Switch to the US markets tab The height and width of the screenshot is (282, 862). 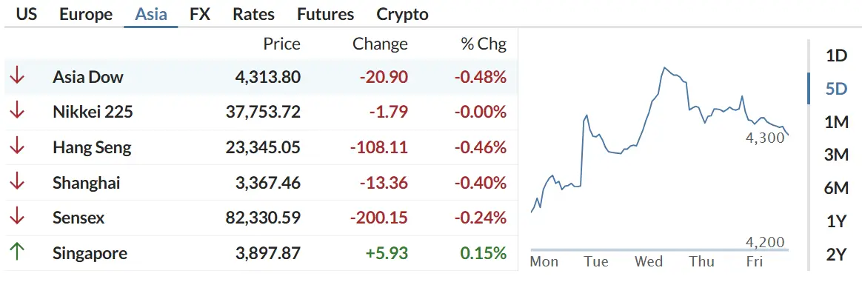27,14
